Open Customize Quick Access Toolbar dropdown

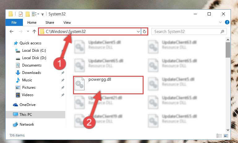(43, 14)
